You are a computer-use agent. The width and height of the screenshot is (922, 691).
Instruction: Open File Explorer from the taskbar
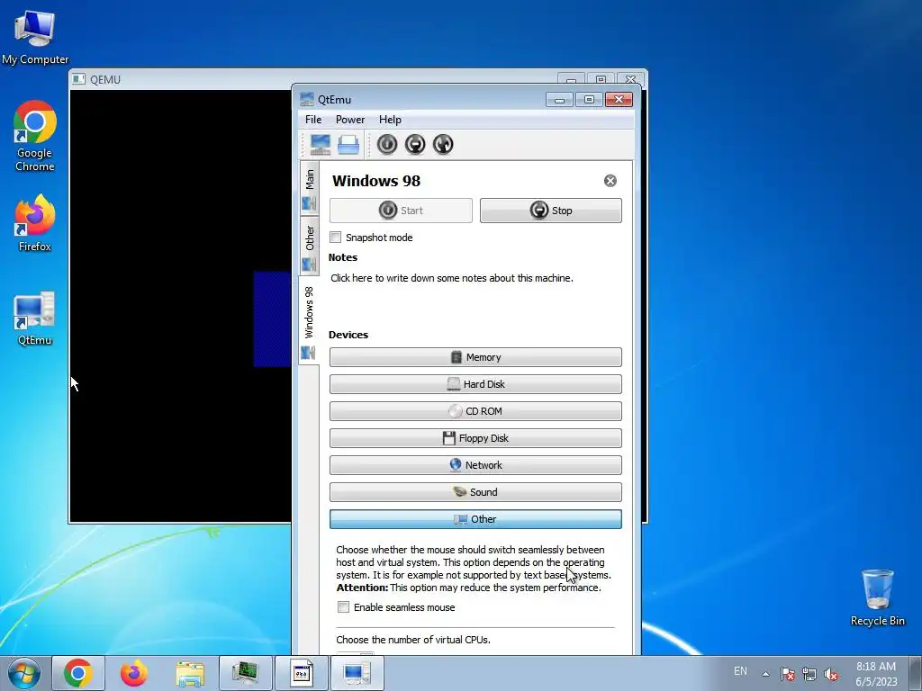click(x=190, y=673)
